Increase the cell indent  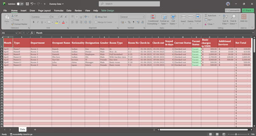(x=90, y=22)
